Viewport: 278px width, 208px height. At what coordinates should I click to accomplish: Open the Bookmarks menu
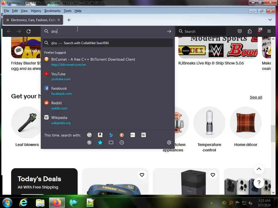[52, 11]
